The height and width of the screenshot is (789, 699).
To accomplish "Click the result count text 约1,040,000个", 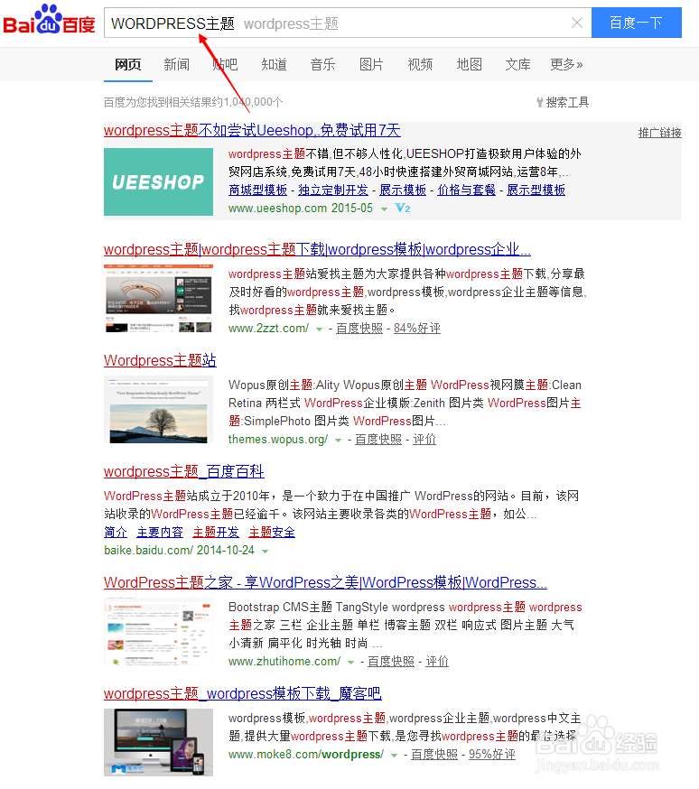I will [247, 102].
